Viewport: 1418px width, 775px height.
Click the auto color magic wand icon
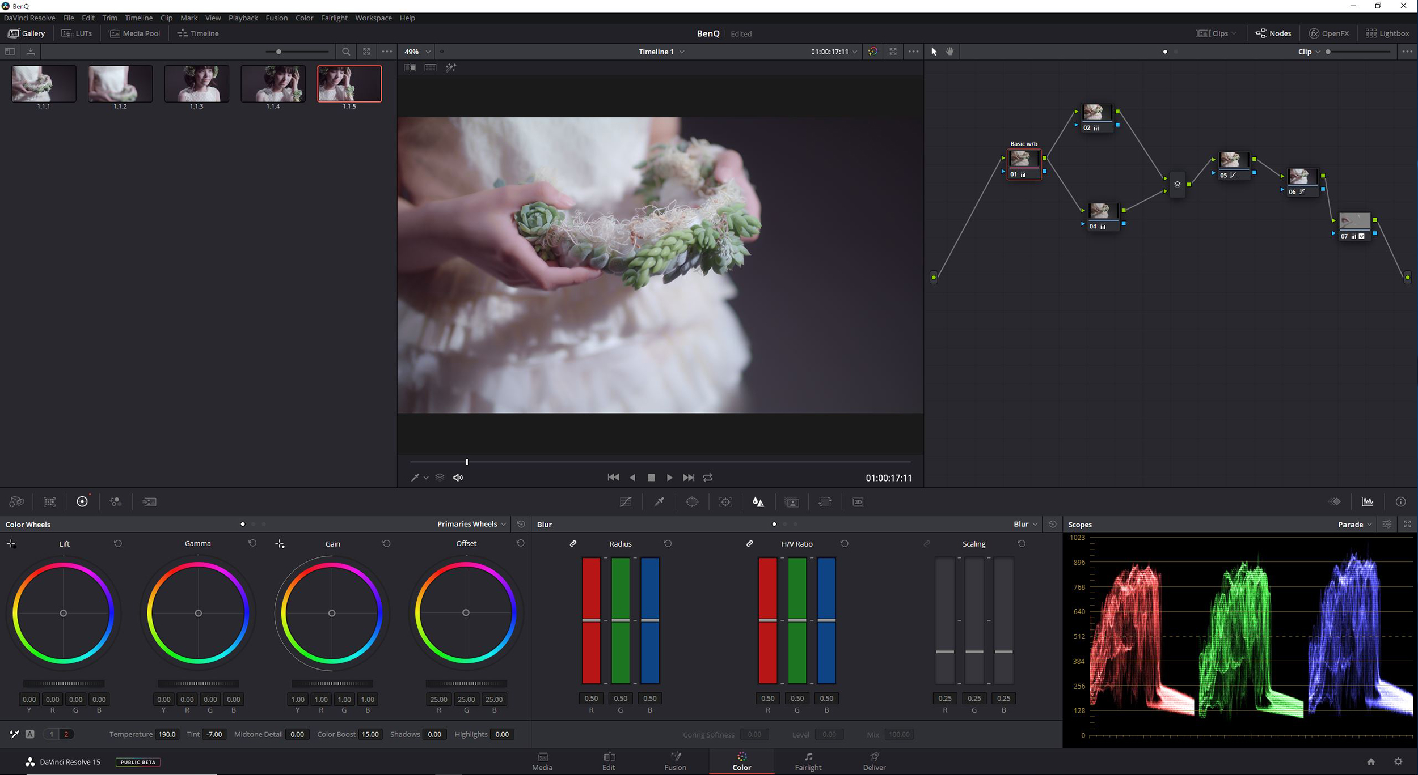click(451, 68)
